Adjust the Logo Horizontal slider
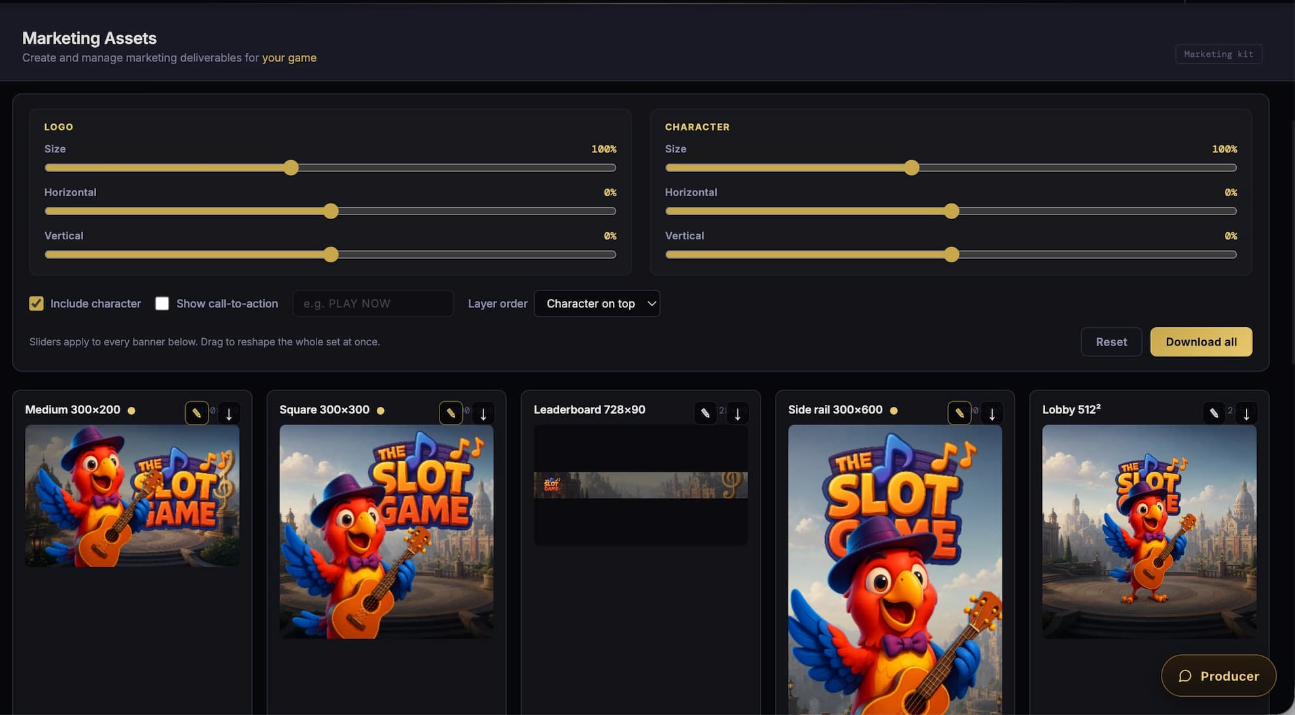The image size is (1295, 715). [x=330, y=211]
